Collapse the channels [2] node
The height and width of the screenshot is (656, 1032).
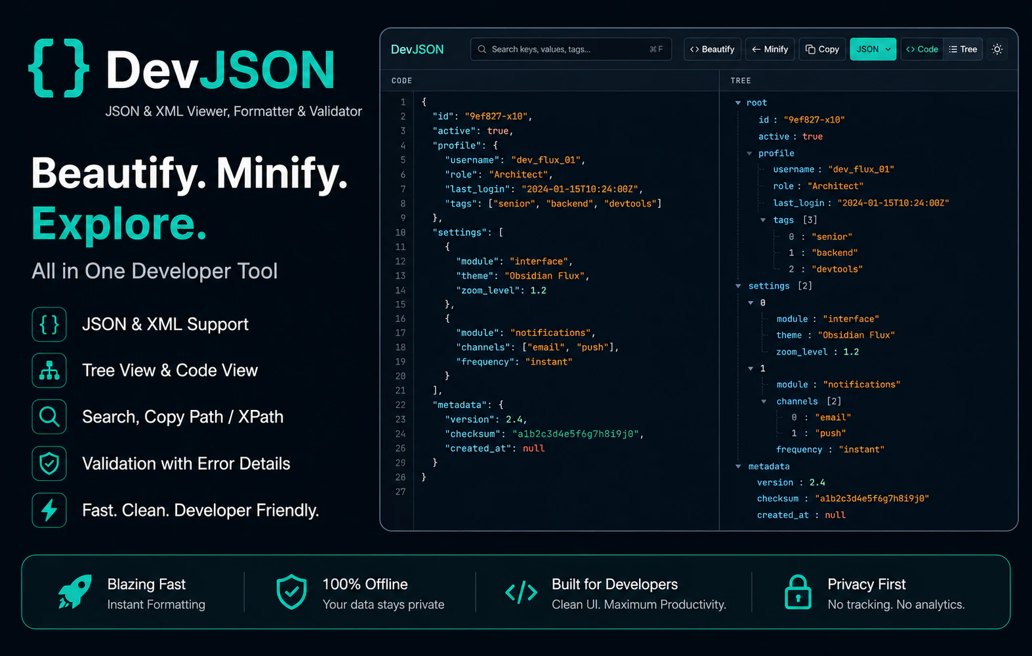click(764, 401)
